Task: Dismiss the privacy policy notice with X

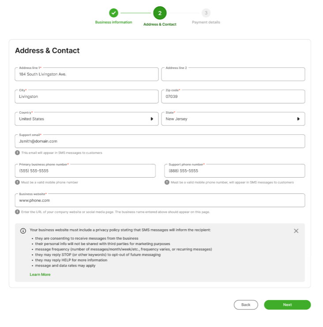Action: click(x=296, y=230)
